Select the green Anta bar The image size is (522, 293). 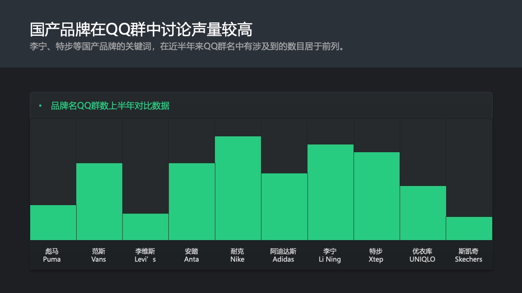(192, 202)
